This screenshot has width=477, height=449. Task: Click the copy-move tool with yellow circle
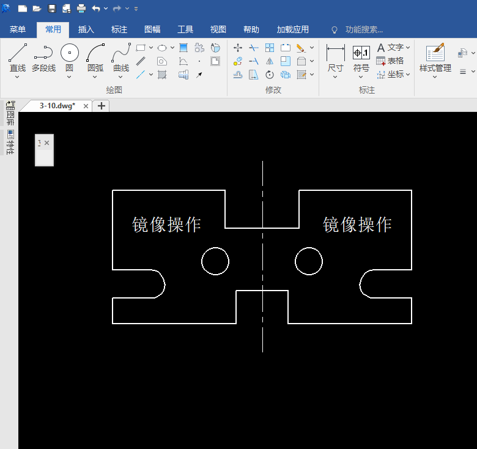pyautogui.click(x=238, y=61)
